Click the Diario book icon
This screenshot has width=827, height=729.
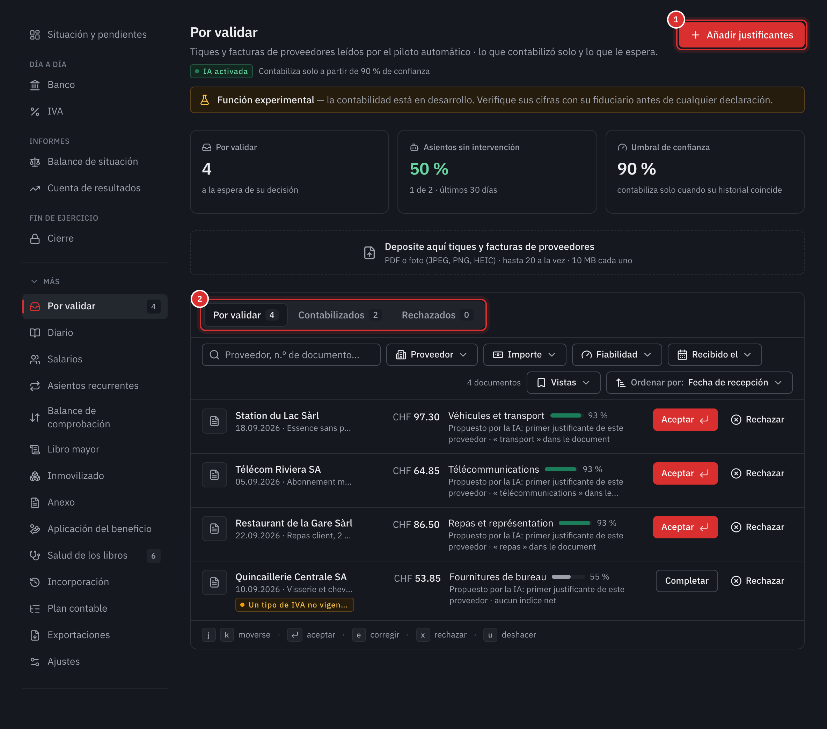tap(35, 333)
